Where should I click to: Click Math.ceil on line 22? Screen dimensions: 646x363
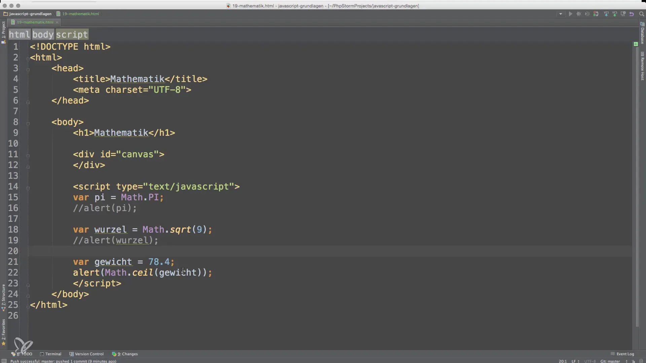pyautogui.click(x=129, y=273)
